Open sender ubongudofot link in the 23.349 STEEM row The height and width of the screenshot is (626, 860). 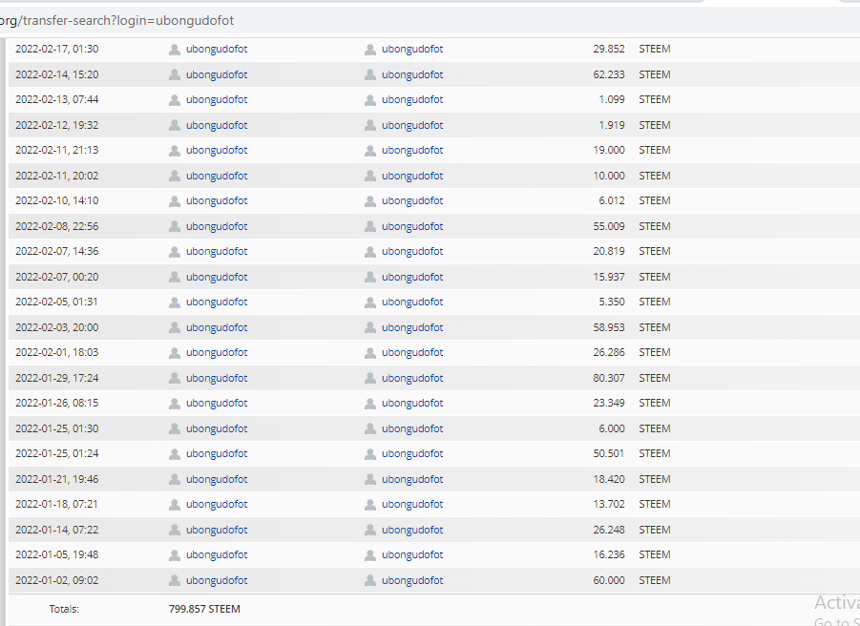pyautogui.click(x=217, y=403)
